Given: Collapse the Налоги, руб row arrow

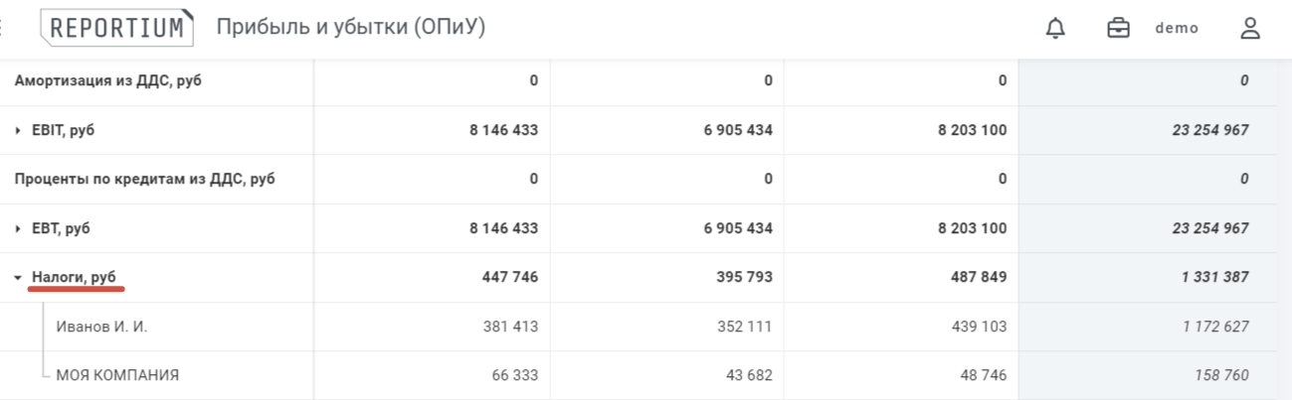Looking at the screenshot, I should click(x=19, y=278).
